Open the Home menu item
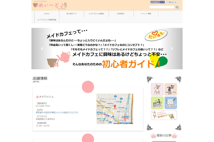The width and height of the screenshot is (214, 142). pos(47,14)
